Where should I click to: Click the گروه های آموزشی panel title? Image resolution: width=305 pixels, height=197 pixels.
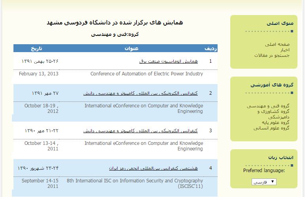click(x=272, y=85)
